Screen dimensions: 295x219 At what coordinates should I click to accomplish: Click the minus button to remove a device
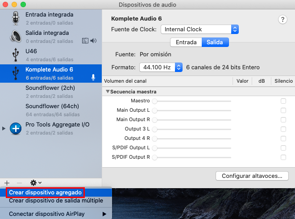[x=19, y=183]
